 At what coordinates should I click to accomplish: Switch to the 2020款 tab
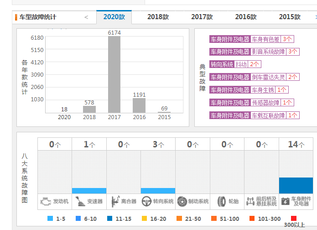pyautogui.click(x=114, y=17)
